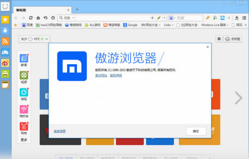Image resolution: width=249 pixels, height=159 pixels.
Task: Open the QQ网址大全 bookmark
Action: 187,25
